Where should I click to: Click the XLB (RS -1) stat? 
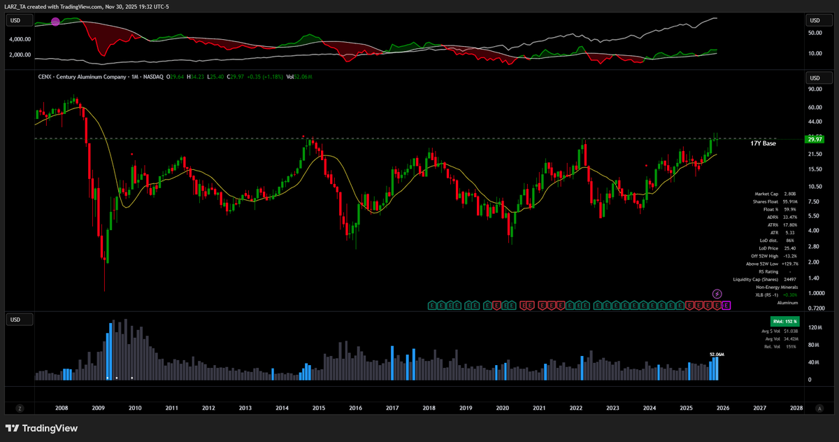pyautogui.click(x=777, y=295)
